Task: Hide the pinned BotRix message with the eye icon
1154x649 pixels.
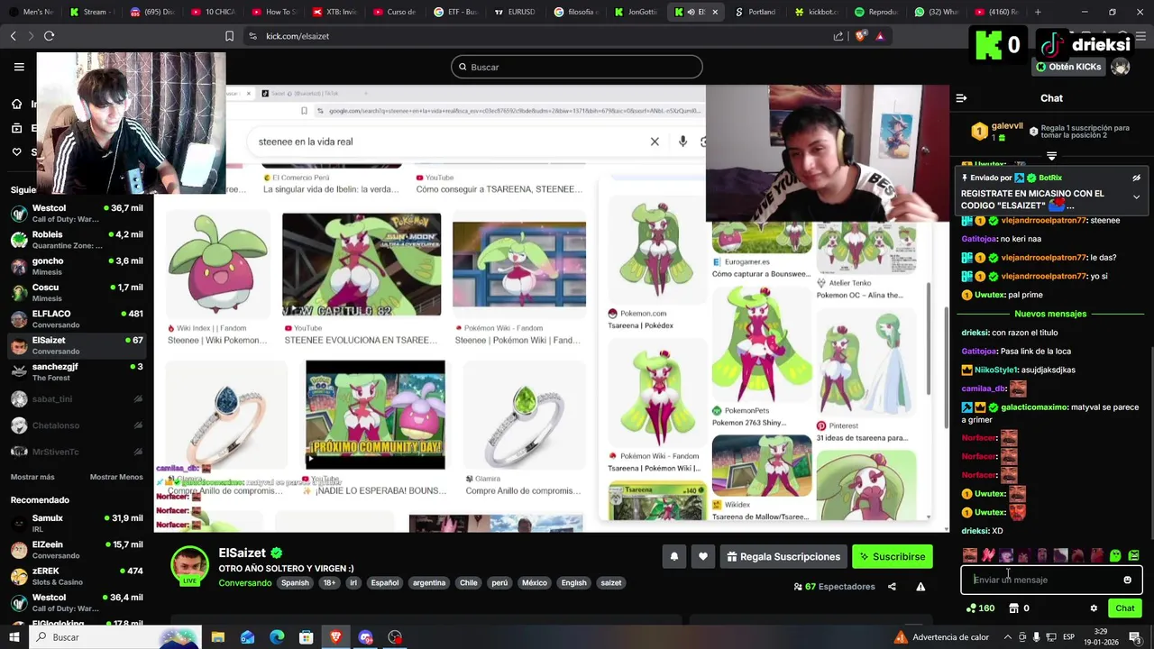Action: (1136, 178)
